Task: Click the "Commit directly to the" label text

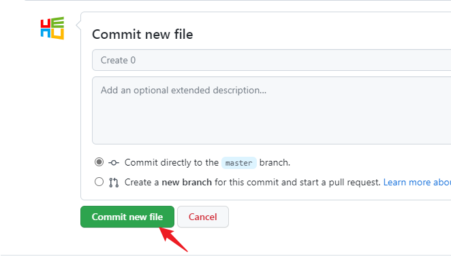Action: 172,163
